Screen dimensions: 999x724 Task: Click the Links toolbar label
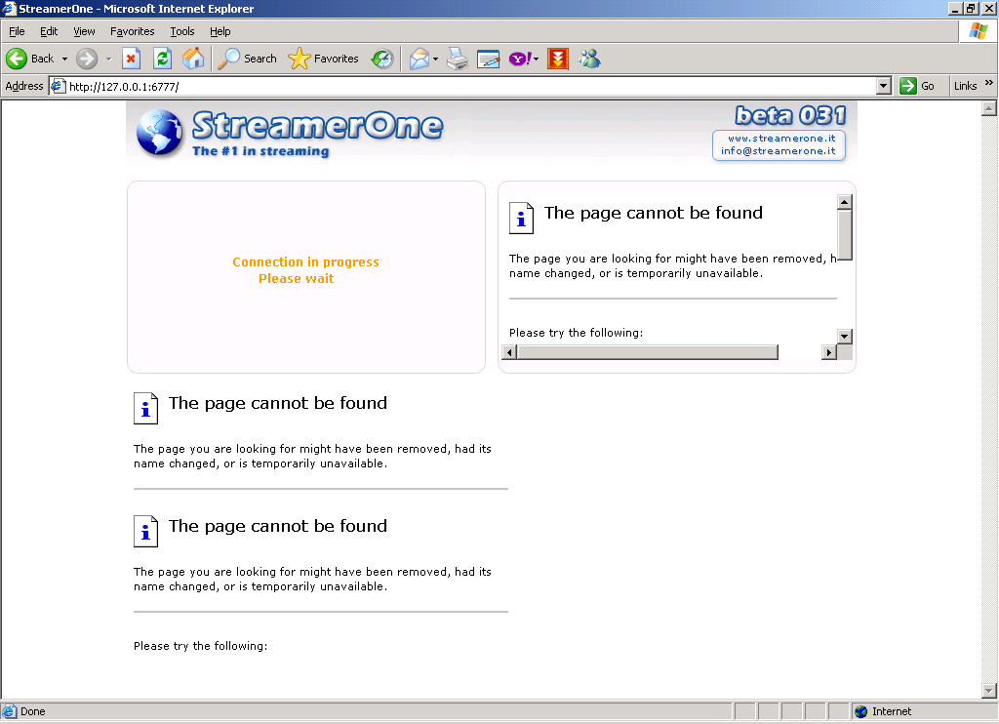965,86
